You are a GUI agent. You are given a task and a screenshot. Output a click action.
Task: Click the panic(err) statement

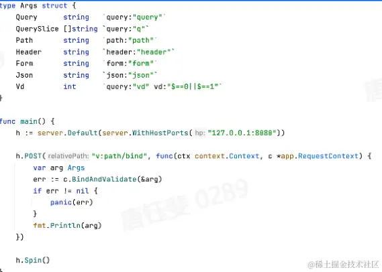click(72, 202)
